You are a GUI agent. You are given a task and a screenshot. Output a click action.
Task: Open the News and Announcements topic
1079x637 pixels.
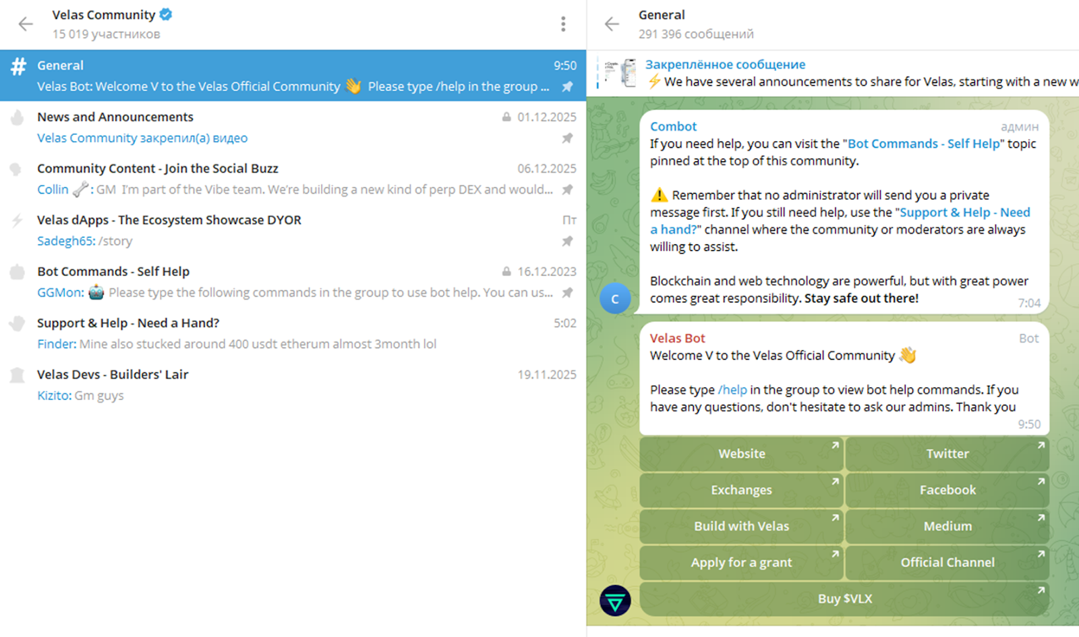(293, 127)
